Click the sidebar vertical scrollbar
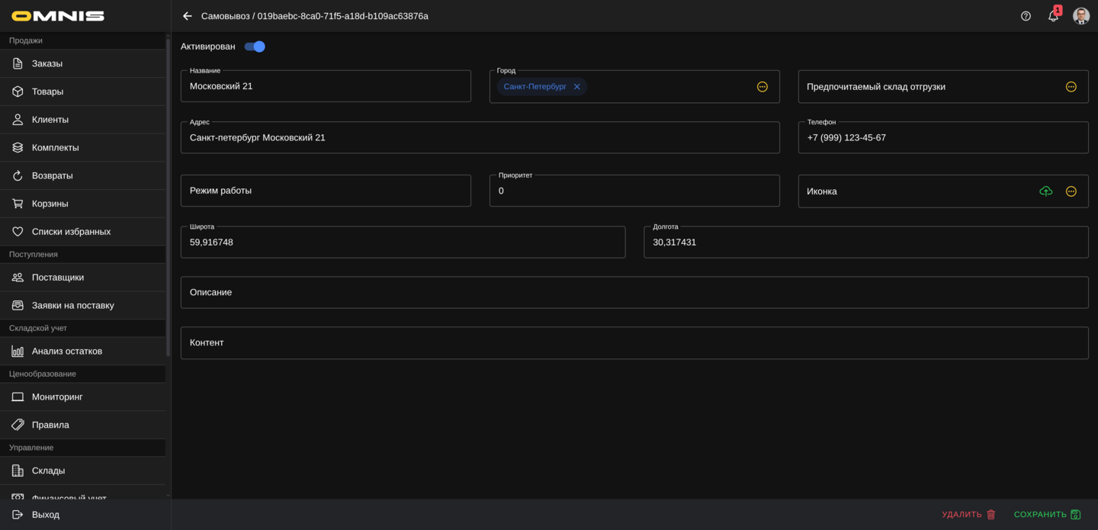The height and width of the screenshot is (530, 1098). click(x=168, y=198)
